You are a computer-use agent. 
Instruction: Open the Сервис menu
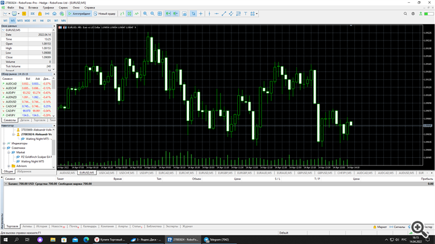63,8
